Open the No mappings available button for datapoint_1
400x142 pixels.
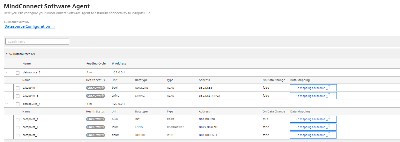pos(313,119)
